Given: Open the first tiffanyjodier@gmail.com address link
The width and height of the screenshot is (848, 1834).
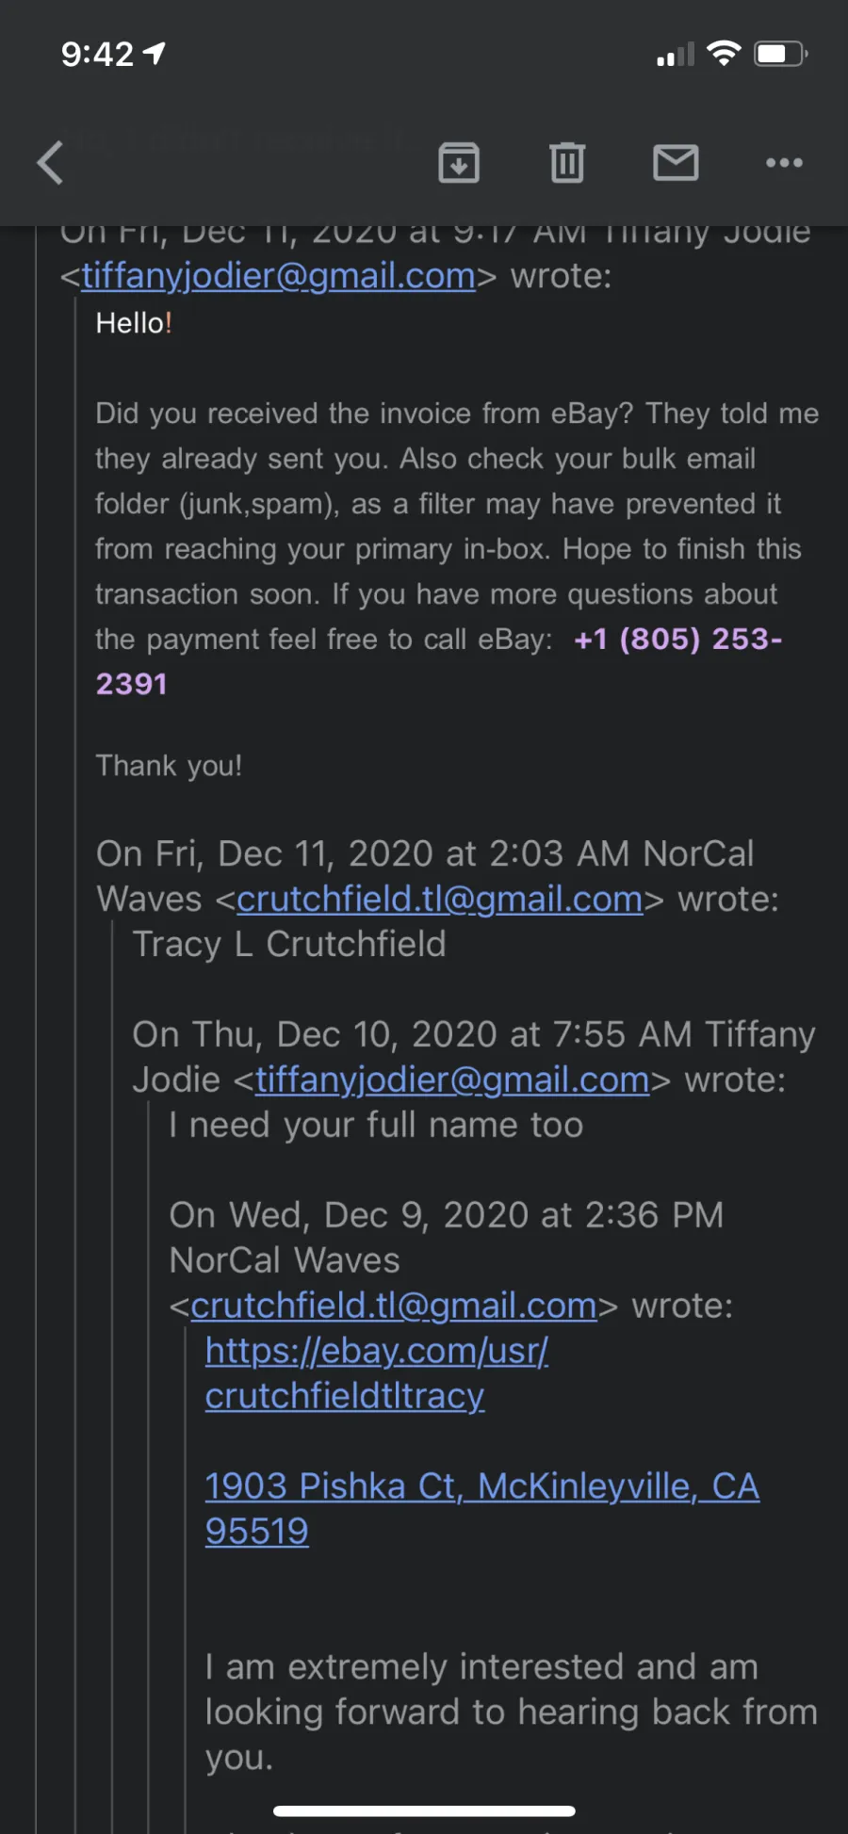Looking at the screenshot, I should click(x=278, y=276).
